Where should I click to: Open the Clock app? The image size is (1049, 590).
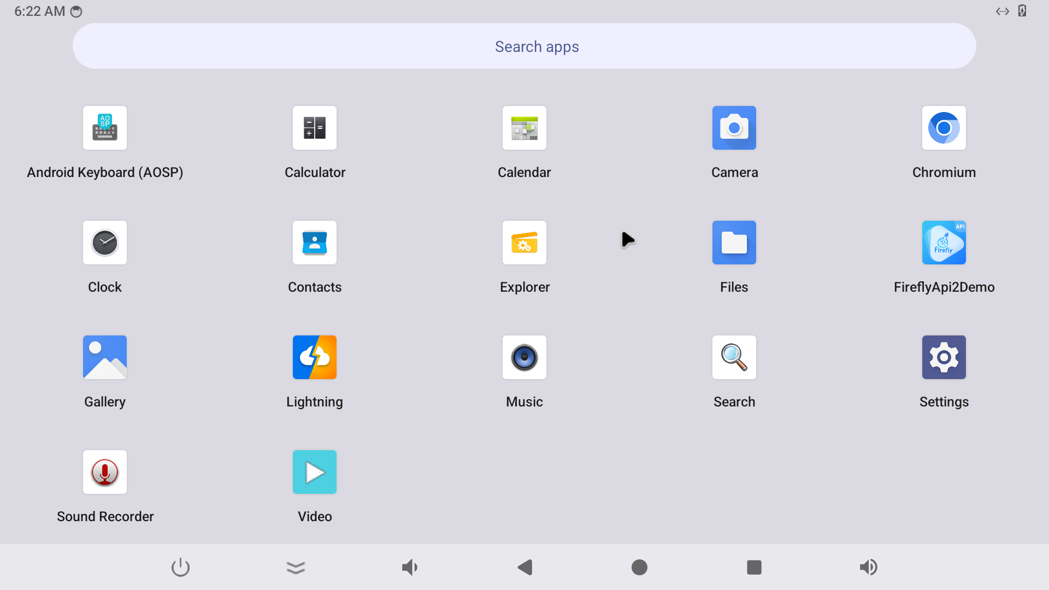(x=105, y=243)
